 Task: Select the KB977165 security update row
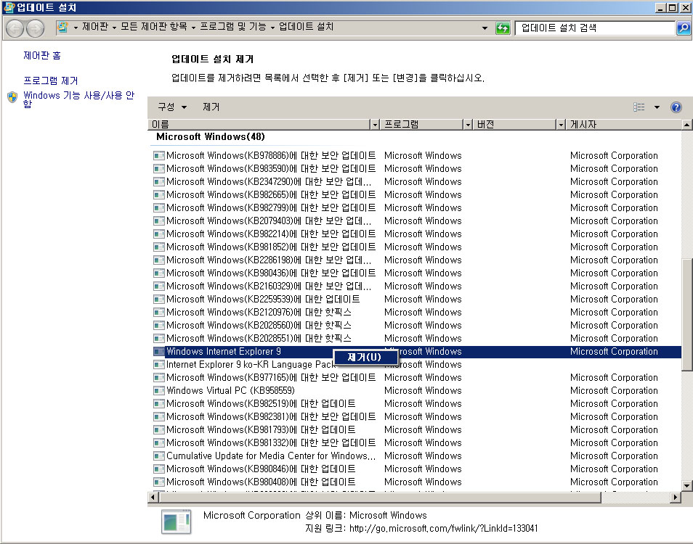coord(416,378)
